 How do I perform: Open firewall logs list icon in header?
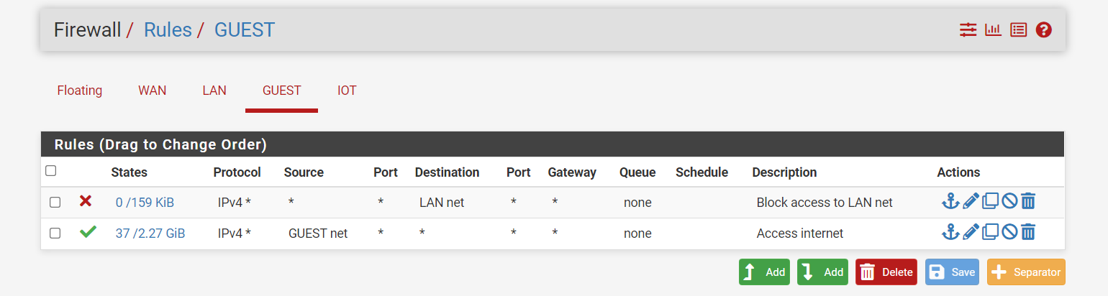point(1018,30)
